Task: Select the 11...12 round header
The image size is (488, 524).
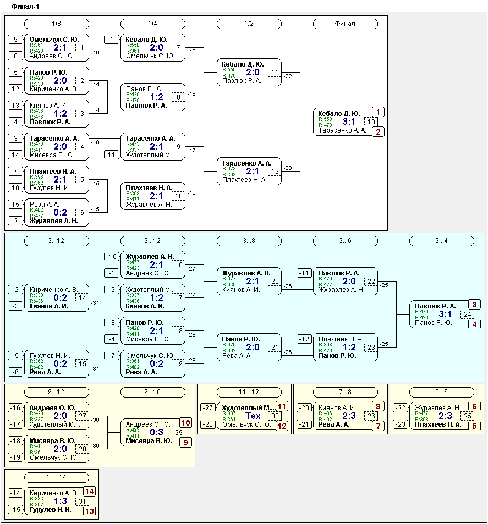Action: click(249, 392)
